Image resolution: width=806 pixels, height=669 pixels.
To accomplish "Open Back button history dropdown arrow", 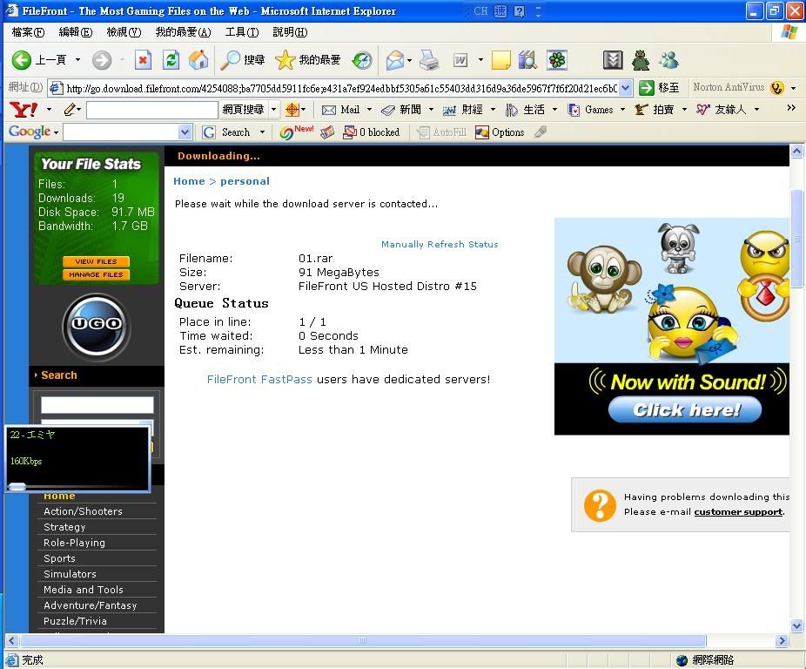I will click(77, 60).
